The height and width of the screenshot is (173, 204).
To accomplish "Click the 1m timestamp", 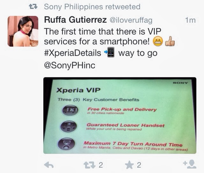I will [190, 20].
